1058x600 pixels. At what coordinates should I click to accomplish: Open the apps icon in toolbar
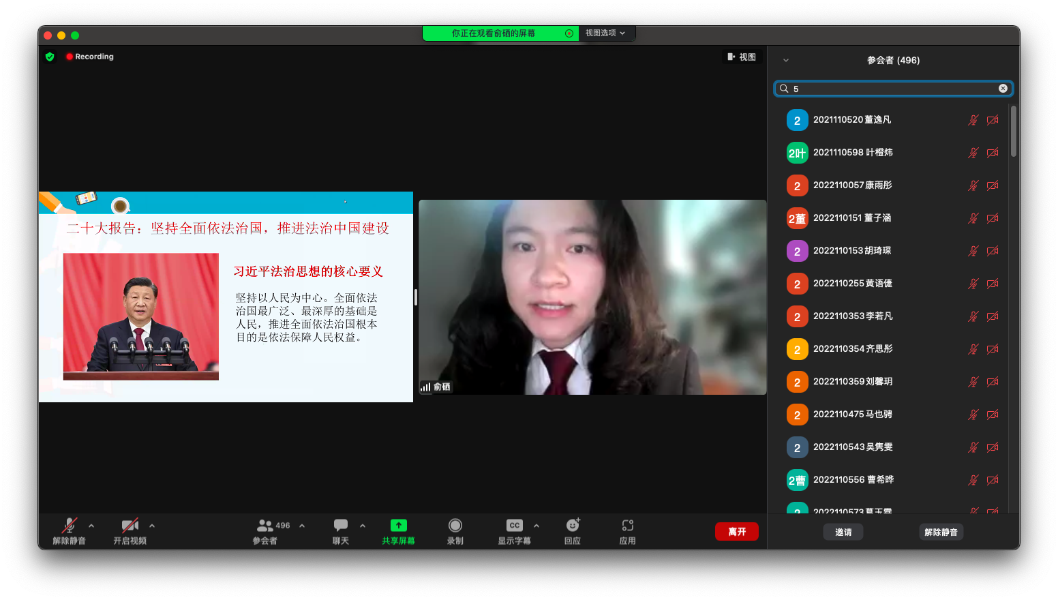coord(627,526)
